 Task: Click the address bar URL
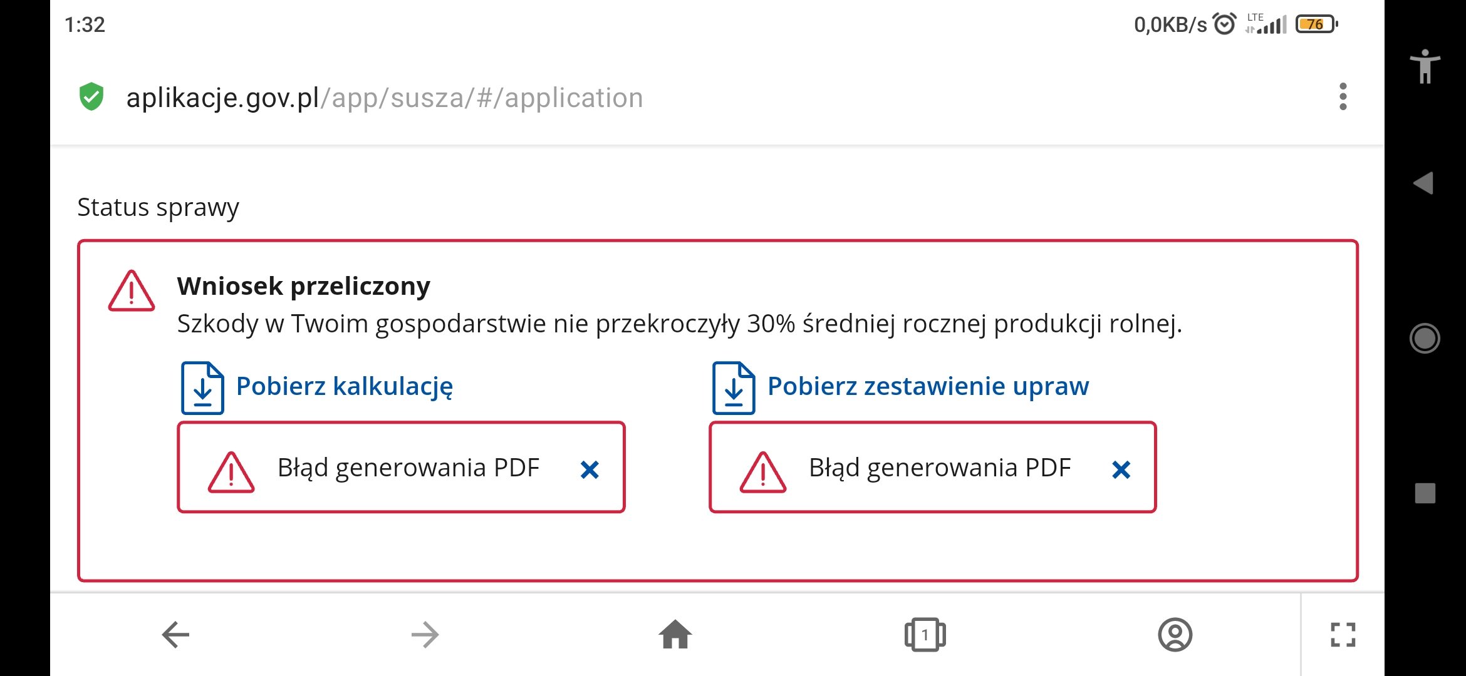click(x=385, y=98)
